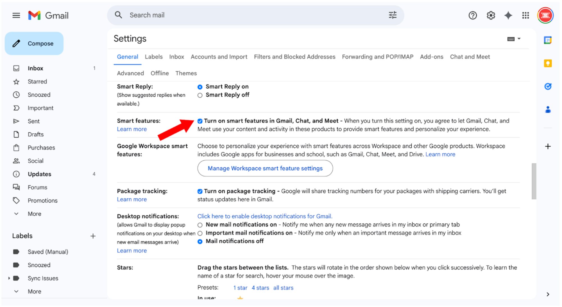Create new label plus icon
562x307 pixels.
93,236
